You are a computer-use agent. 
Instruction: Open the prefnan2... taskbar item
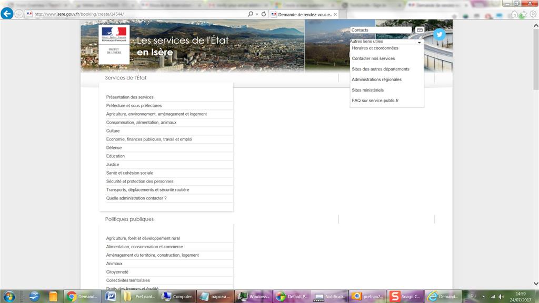pos(367,297)
